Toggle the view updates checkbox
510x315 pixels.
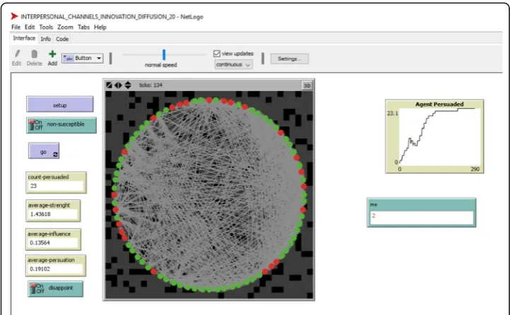(217, 54)
